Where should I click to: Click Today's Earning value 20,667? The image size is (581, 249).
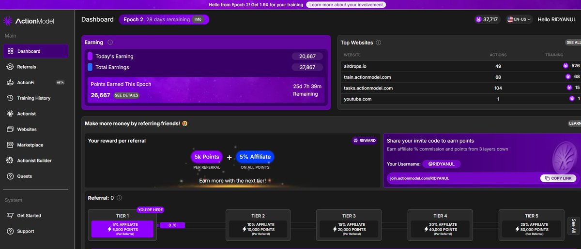point(307,57)
